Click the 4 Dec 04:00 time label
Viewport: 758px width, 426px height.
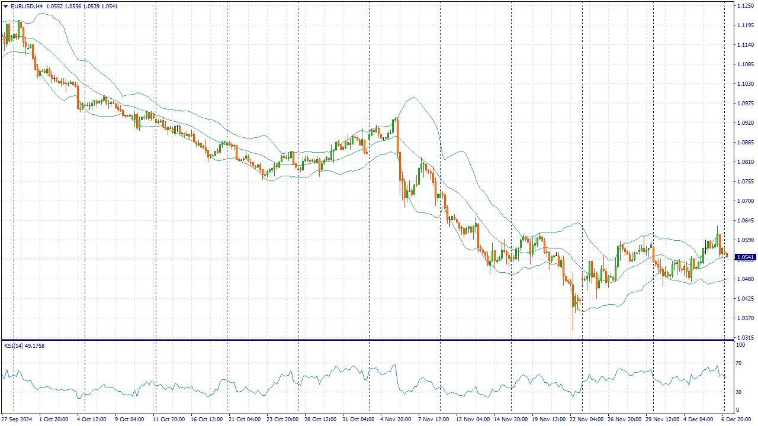pos(699,419)
